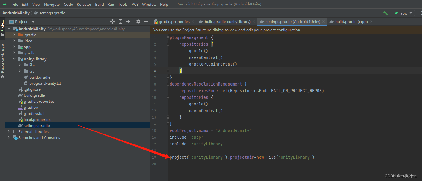Open the Refactor menu
This screenshot has height=181, width=422.
pos(84,4)
